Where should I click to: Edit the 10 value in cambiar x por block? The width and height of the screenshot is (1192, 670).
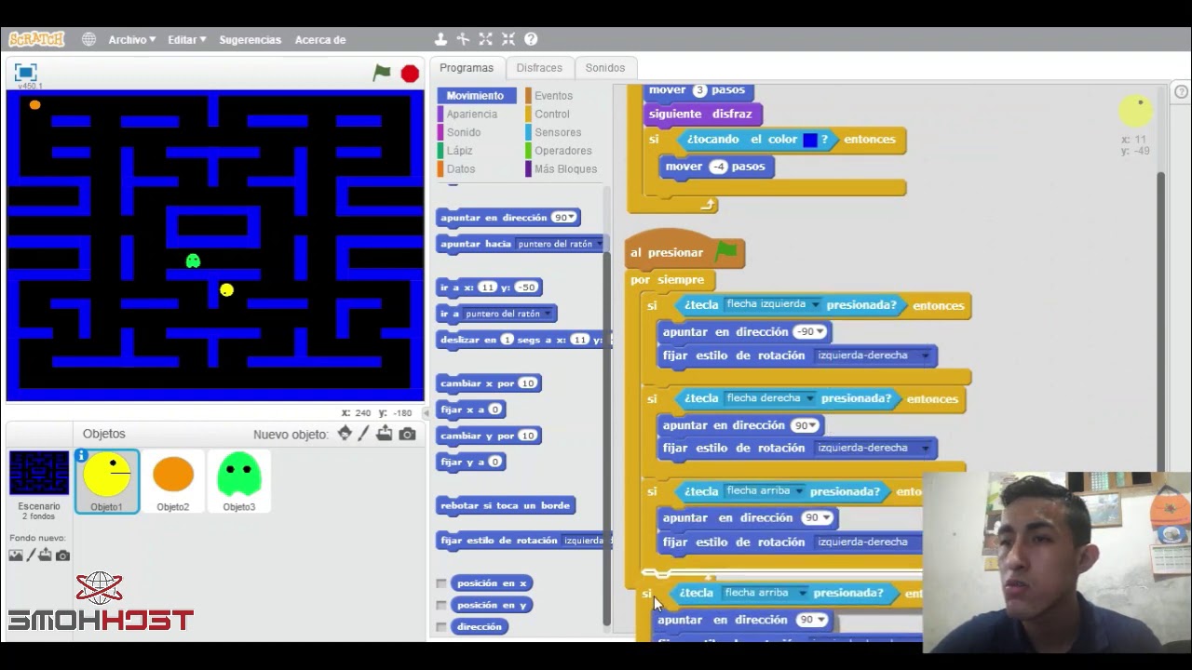click(528, 383)
